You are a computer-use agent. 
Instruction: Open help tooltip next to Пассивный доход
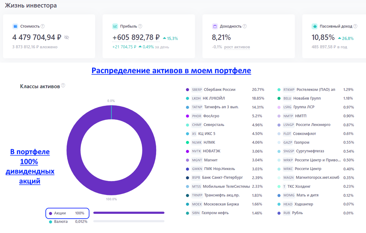(x=355, y=26)
